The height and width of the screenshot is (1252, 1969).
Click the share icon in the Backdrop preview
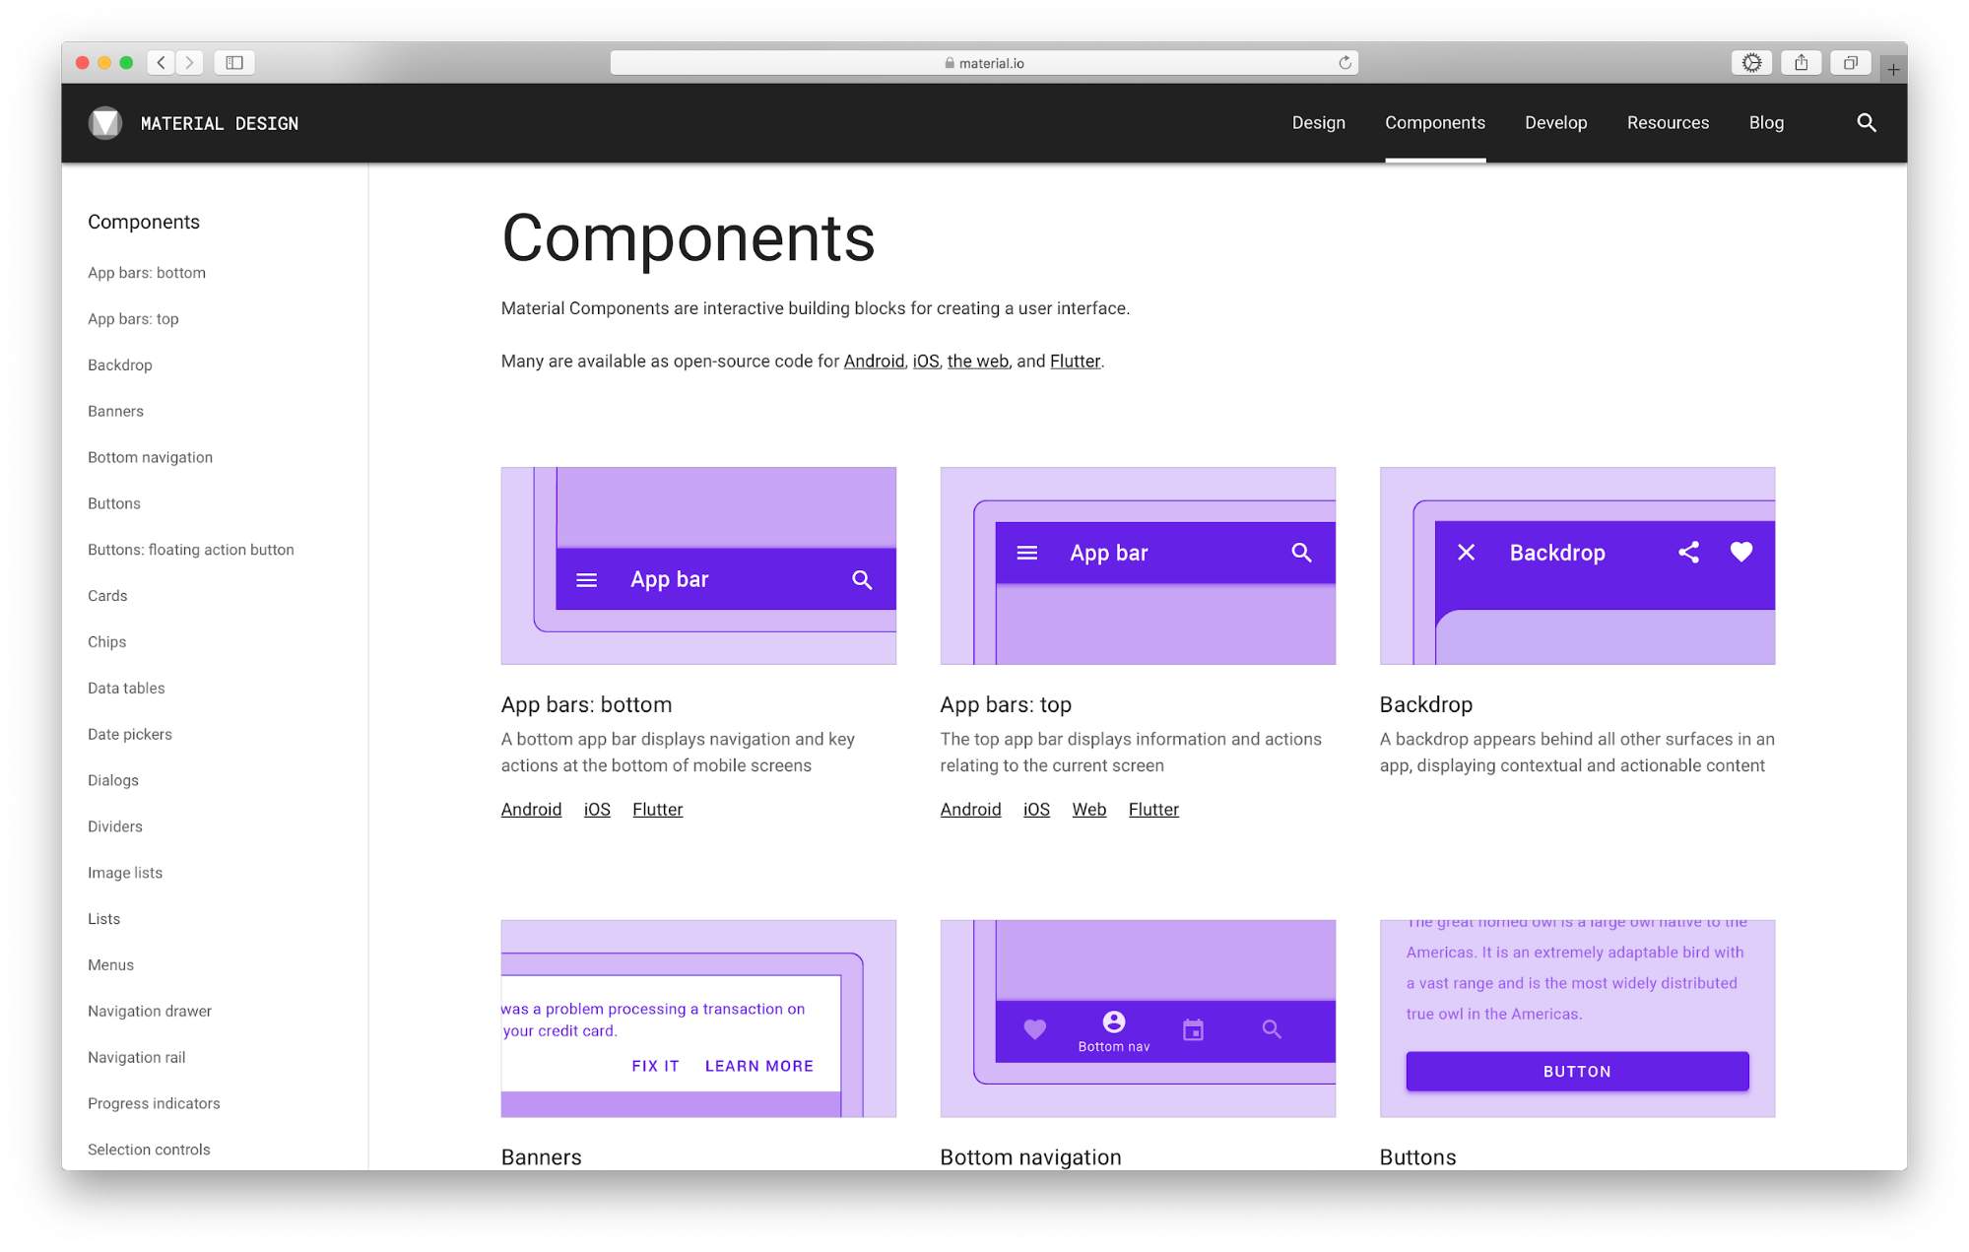[x=1688, y=553]
